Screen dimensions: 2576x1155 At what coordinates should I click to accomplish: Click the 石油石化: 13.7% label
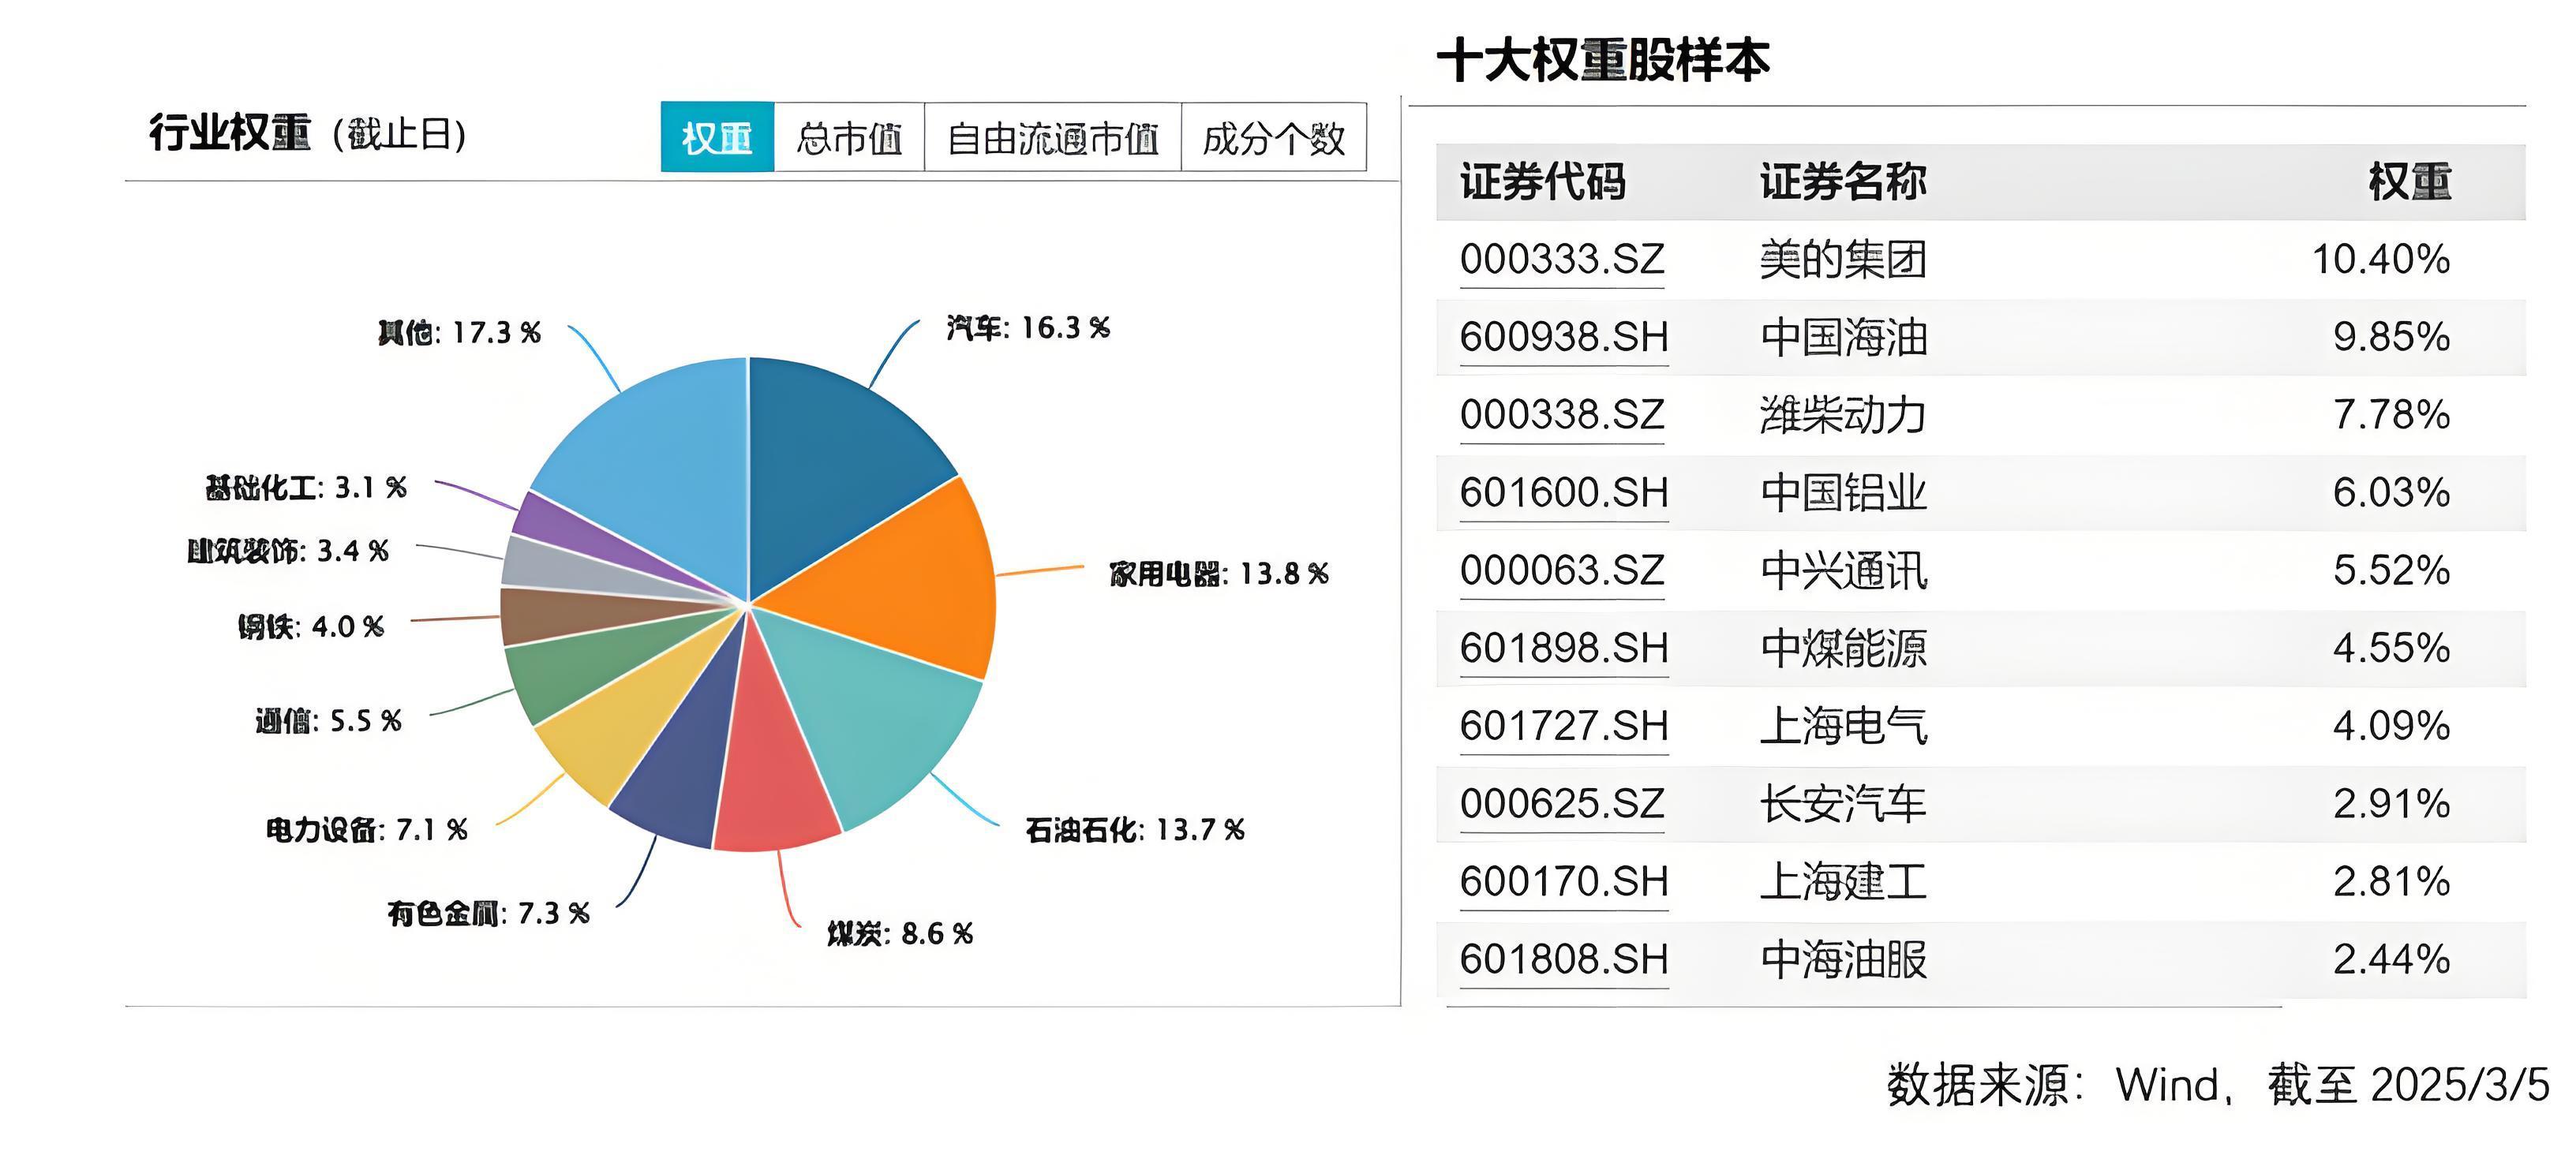[x=1135, y=830]
